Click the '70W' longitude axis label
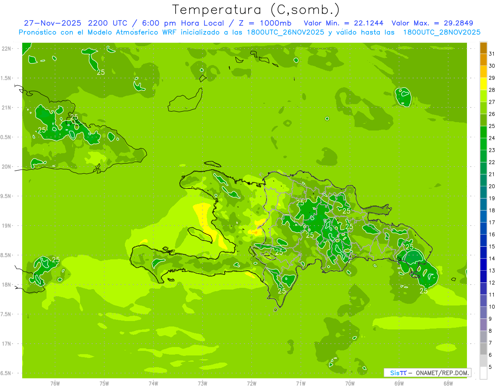Image resolution: width=503 pixels, height=389 pixels. click(x=350, y=384)
